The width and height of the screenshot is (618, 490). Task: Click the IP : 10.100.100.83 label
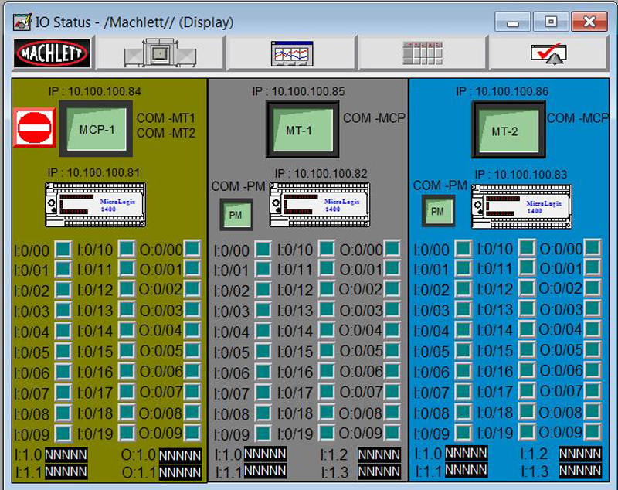pyautogui.click(x=521, y=174)
